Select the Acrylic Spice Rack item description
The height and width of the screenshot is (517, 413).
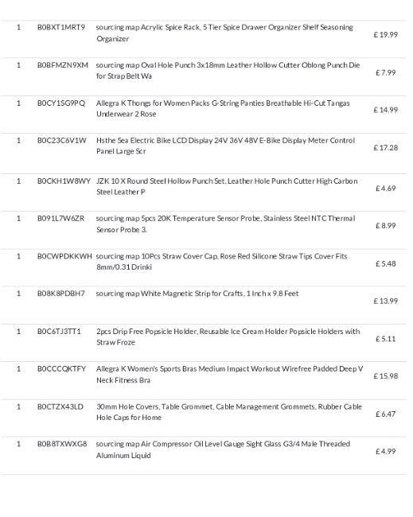tap(224, 33)
